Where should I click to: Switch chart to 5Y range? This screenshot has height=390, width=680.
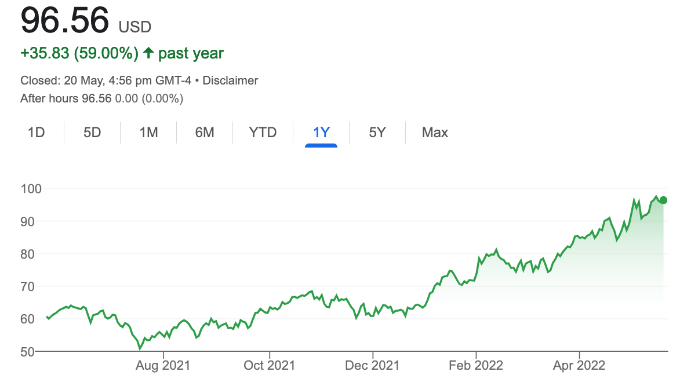coord(377,133)
